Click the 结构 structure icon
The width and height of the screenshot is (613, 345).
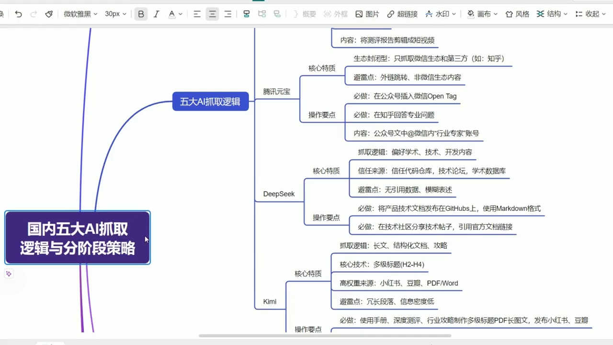click(540, 14)
